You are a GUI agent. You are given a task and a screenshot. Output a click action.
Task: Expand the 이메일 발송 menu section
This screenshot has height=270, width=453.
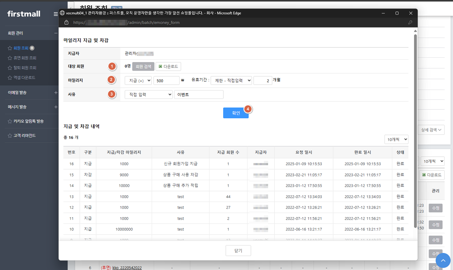pyautogui.click(x=55, y=93)
